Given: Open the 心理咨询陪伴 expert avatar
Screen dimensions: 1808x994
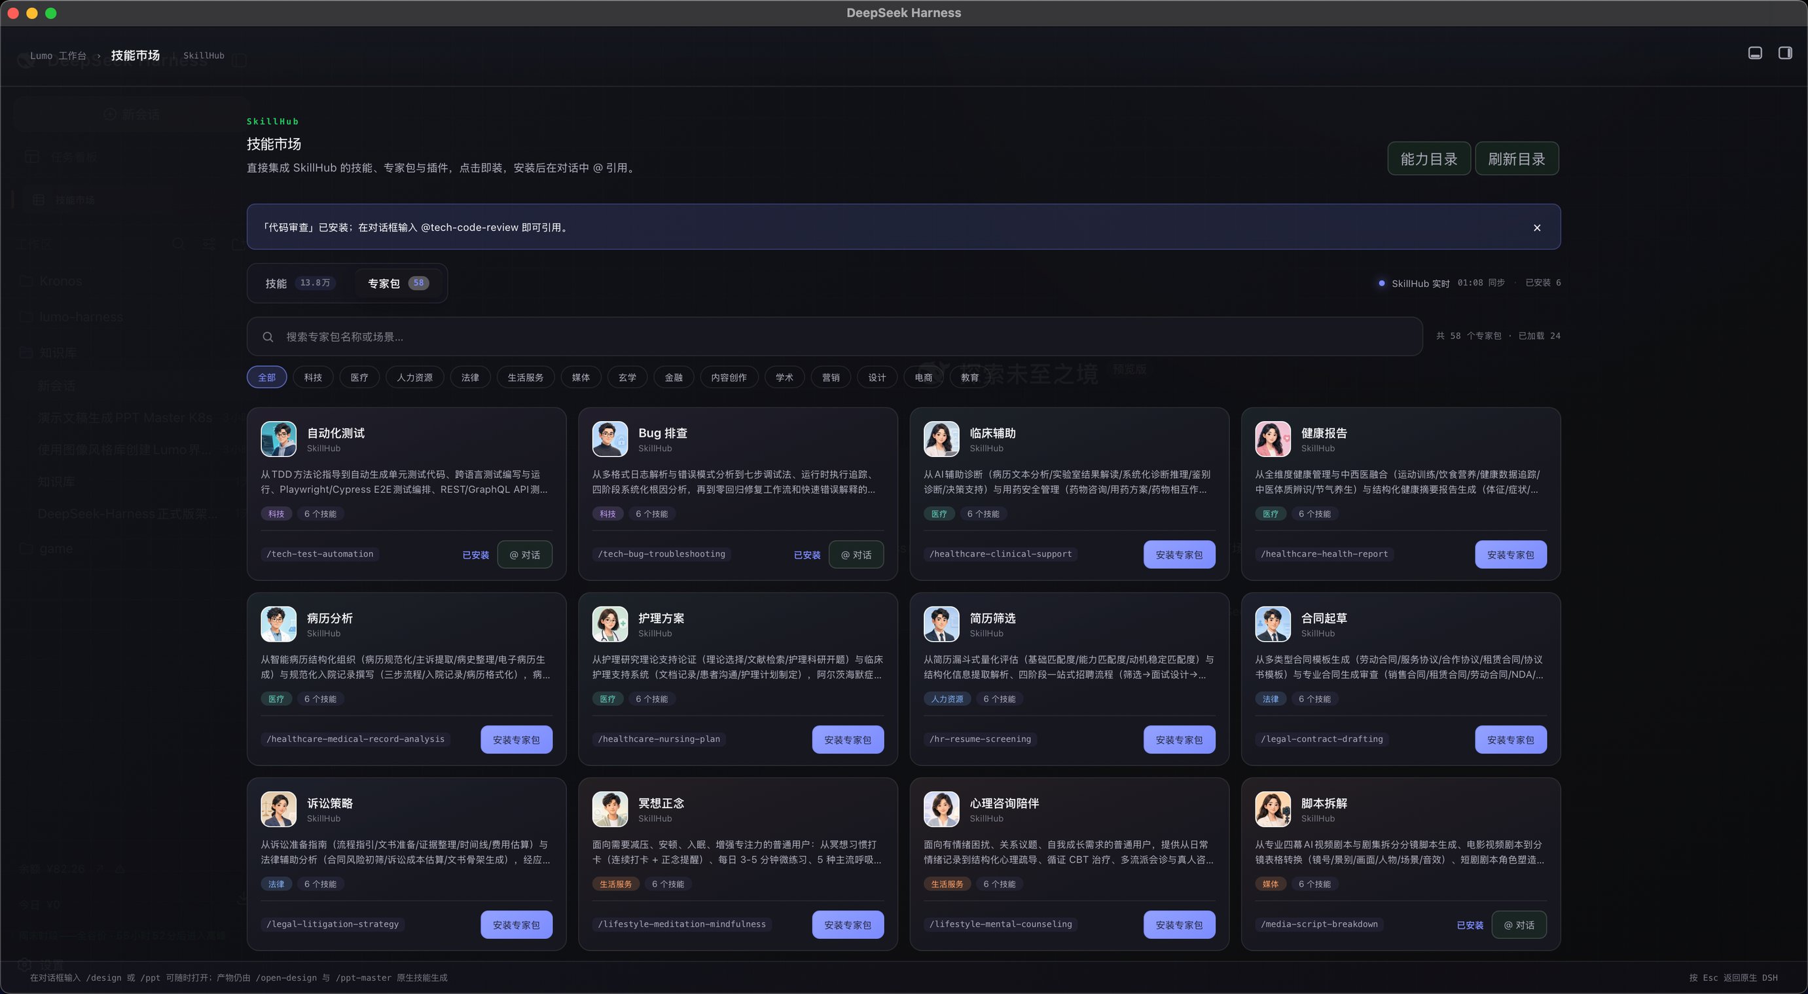Looking at the screenshot, I should tap(941, 809).
